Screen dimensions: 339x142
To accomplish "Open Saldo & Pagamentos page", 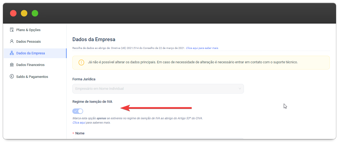I will click(32, 77).
